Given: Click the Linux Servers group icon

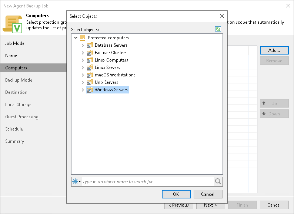Looking at the screenshot, I should pos(90,68).
